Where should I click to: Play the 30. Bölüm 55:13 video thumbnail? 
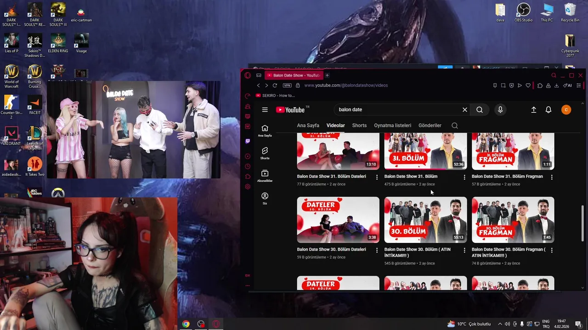[425, 220]
